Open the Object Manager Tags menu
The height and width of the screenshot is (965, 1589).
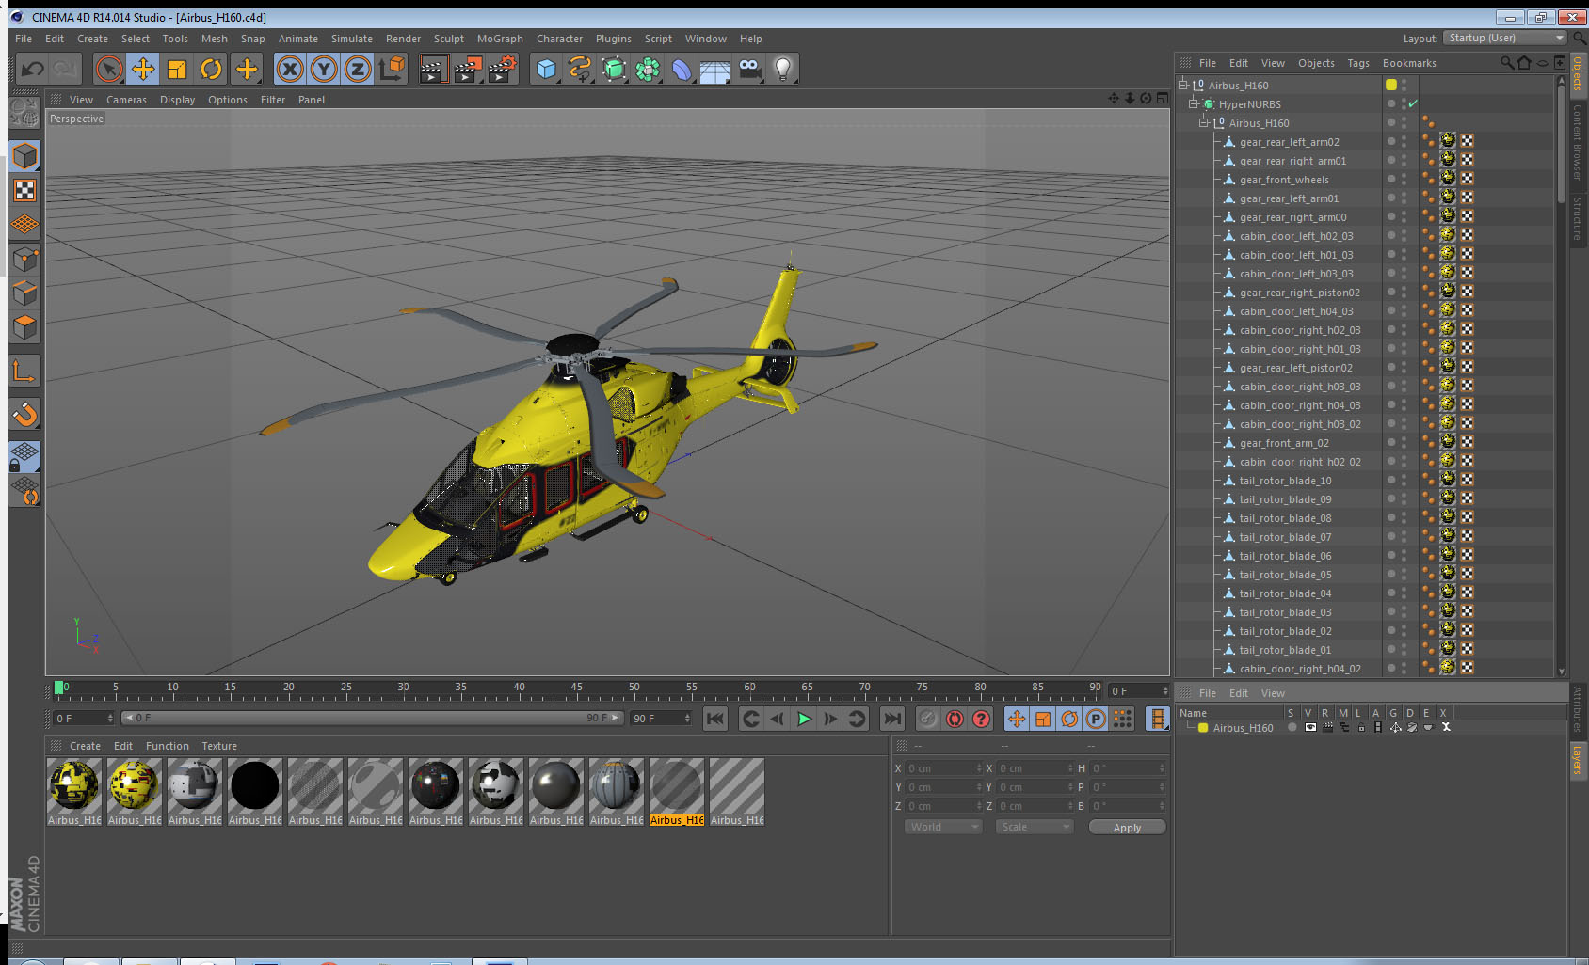coord(1358,63)
